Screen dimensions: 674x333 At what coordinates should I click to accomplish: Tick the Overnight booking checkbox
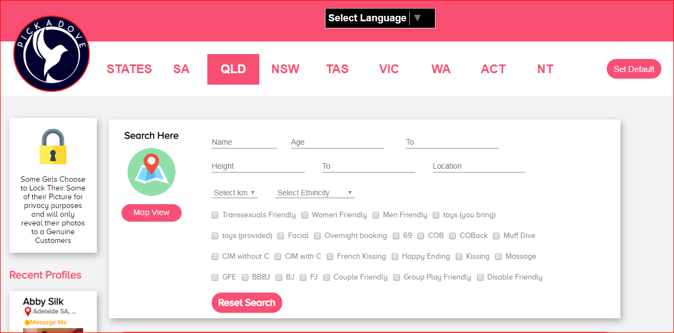[317, 236]
